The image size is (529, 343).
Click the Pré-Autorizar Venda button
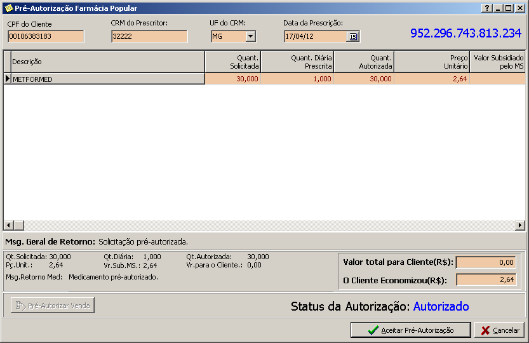tap(53, 305)
